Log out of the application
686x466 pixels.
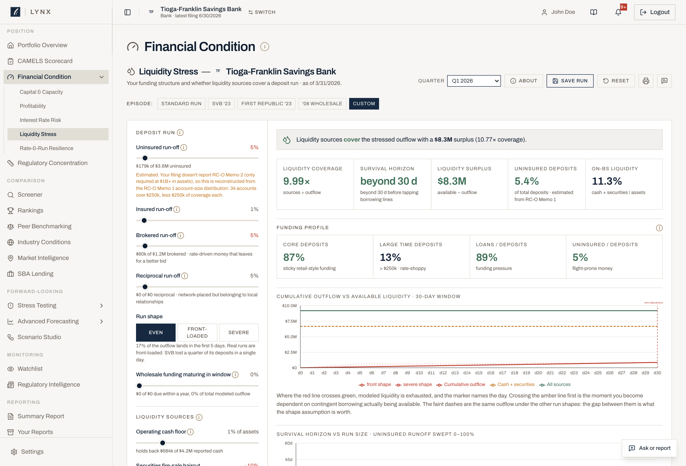tap(654, 12)
